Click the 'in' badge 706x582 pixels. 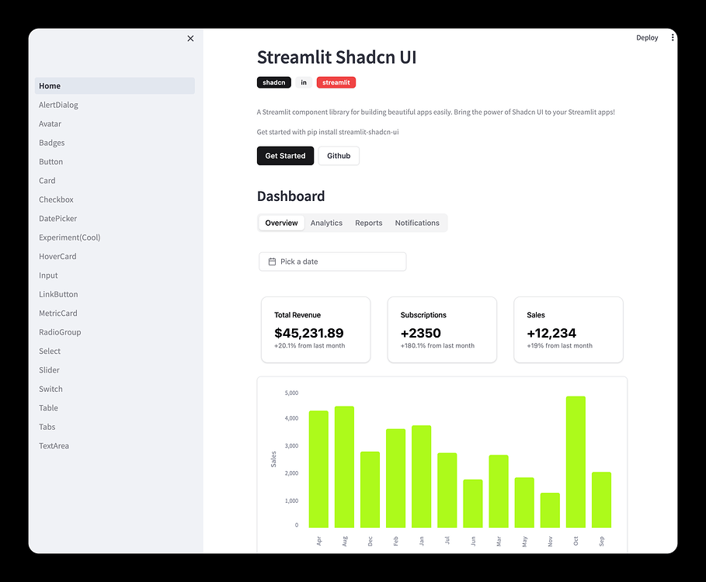[x=304, y=82]
